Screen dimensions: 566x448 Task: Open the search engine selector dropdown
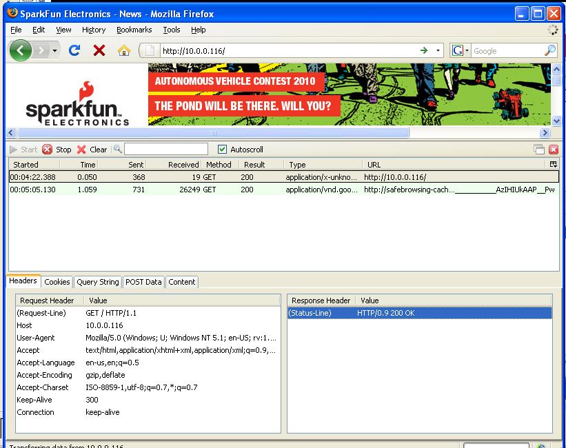(x=461, y=50)
